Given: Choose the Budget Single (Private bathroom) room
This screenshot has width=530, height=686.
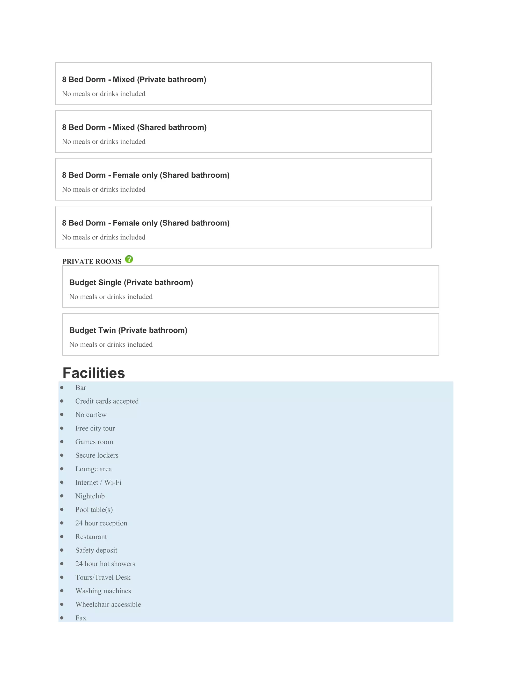Looking at the screenshot, I should tap(250, 287).
